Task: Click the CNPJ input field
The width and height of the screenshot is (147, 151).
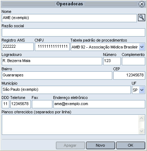Action: (x=52, y=47)
